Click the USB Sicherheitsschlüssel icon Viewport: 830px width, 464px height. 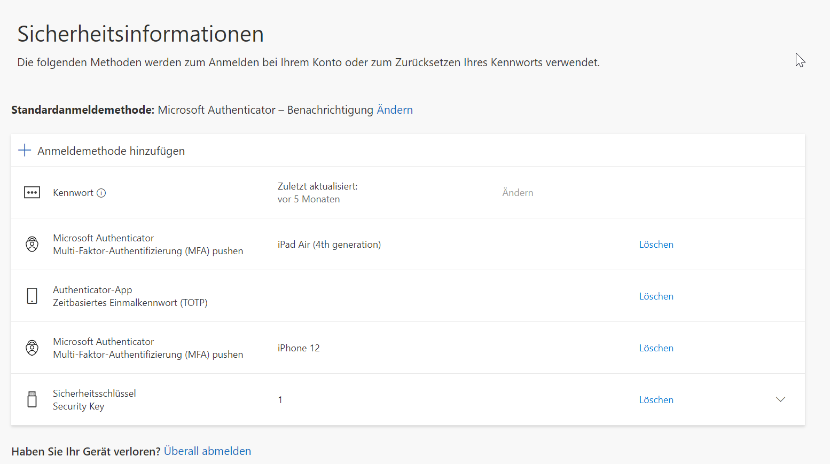point(32,399)
